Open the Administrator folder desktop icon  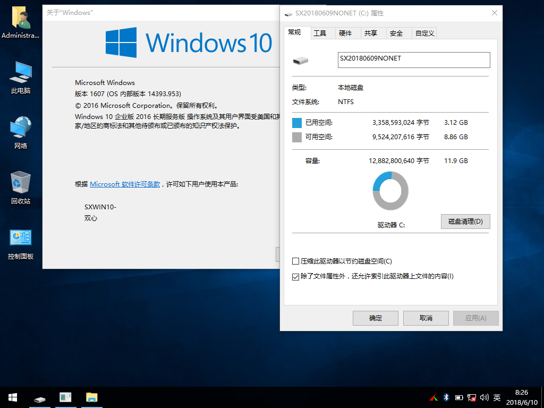click(21, 22)
